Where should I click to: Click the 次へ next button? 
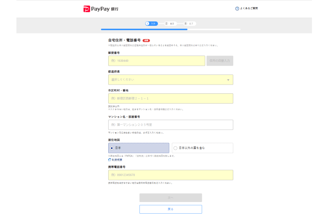click(171, 198)
